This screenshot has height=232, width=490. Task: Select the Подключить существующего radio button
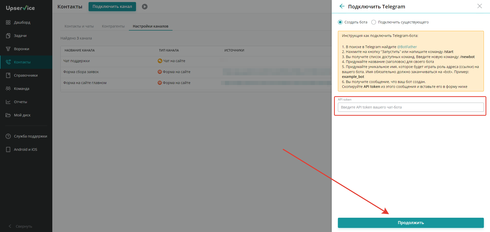(x=374, y=22)
